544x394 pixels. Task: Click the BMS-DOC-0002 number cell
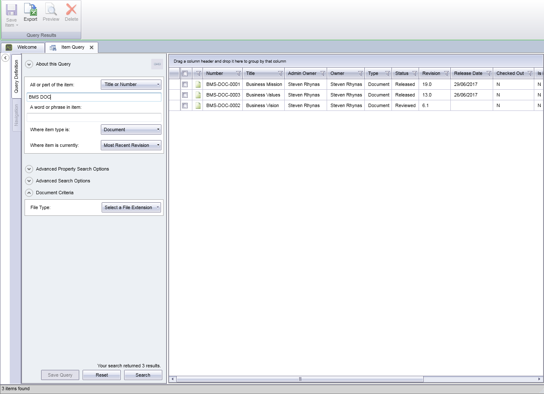pos(223,105)
